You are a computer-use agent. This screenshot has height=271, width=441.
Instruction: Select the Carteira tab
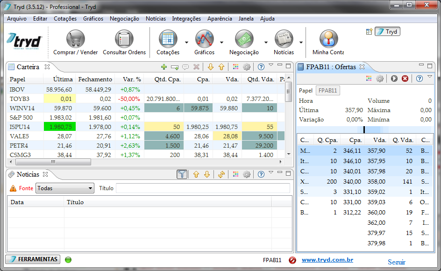[28, 67]
